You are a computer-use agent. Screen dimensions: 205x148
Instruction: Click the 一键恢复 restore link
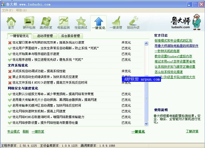coord(38,132)
